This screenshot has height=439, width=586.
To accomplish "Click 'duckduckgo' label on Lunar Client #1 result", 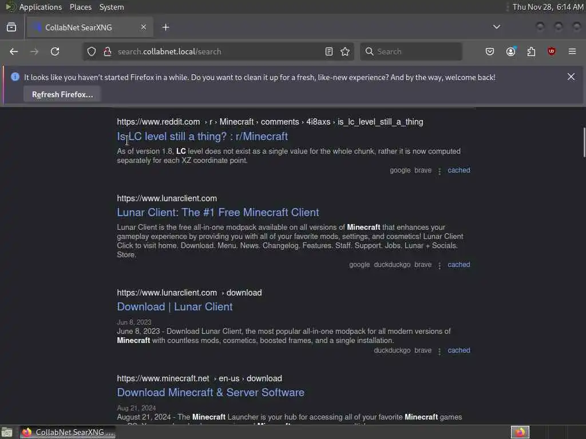I will 392,265.
